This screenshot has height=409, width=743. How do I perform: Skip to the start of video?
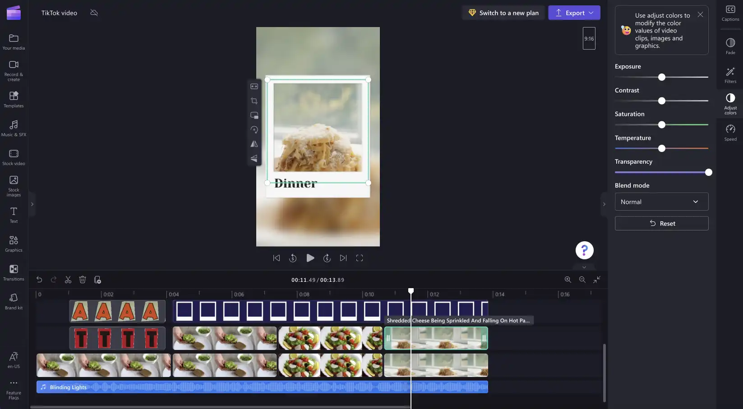[x=277, y=258]
